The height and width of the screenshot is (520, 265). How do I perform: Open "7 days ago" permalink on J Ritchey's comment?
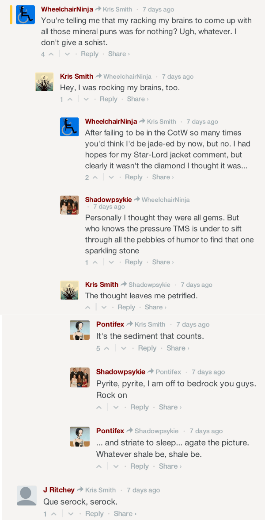tap(143, 490)
